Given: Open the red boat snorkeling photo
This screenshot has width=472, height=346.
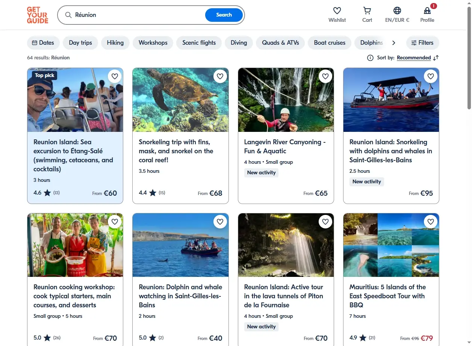Looking at the screenshot, I should (391, 100).
